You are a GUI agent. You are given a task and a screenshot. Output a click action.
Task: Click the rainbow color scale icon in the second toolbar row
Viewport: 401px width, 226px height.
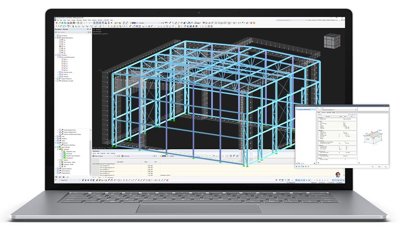(179, 26)
